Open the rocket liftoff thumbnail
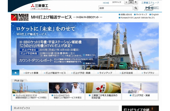This screenshot has width=170, height=111. coord(140,88)
